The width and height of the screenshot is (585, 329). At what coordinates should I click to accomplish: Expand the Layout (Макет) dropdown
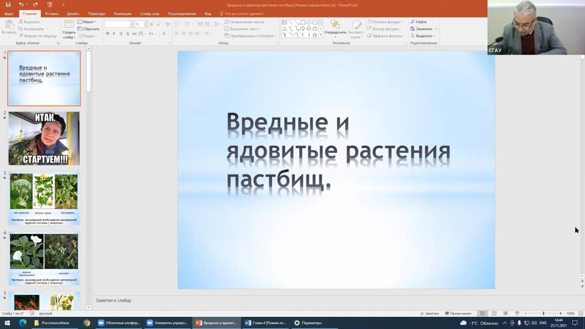point(87,22)
